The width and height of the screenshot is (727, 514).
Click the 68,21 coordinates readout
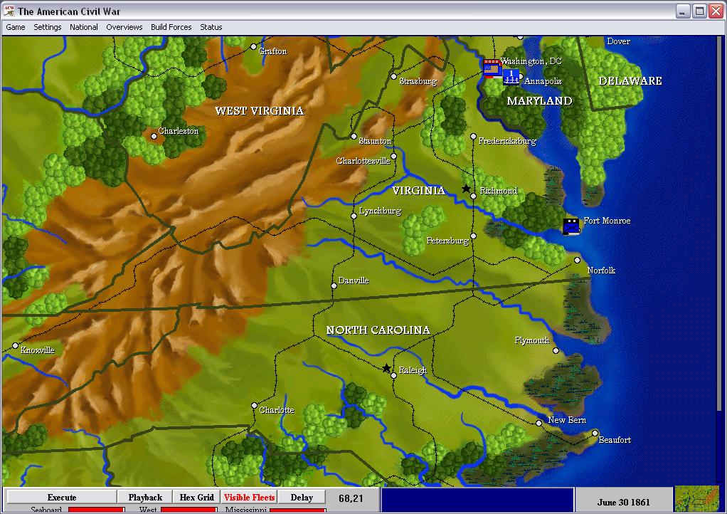point(351,498)
